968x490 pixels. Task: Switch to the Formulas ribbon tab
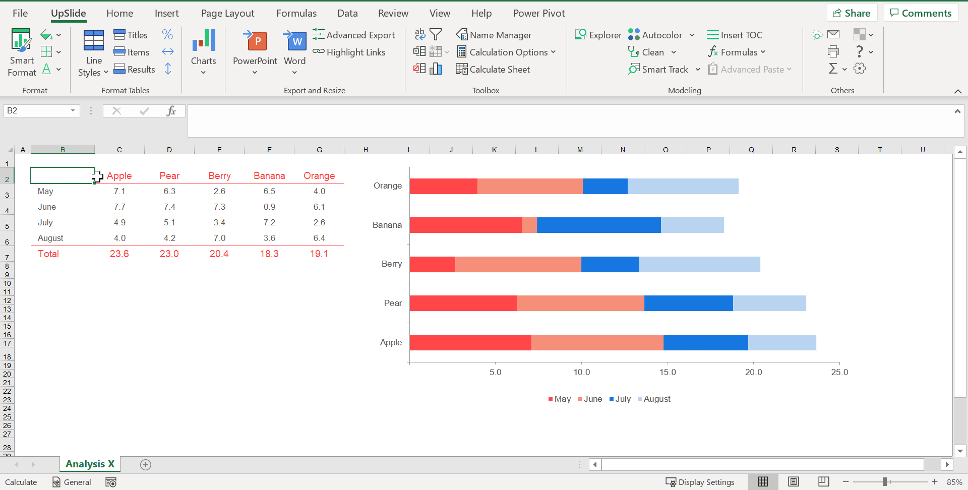pyautogui.click(x=296, y=13)
